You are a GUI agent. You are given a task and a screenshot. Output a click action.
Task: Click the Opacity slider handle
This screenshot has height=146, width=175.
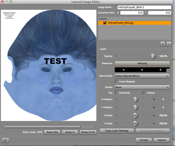[153, 56]
